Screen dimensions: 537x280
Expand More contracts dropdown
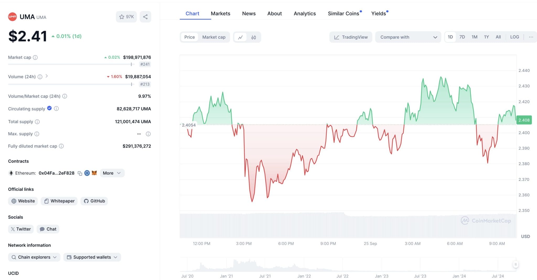click(112, 173)
